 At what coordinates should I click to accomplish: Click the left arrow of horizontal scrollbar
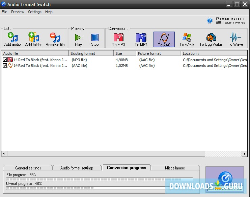[4, 154]
